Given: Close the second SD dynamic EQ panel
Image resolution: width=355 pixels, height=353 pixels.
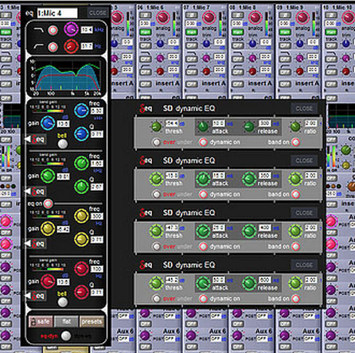Looking at the screenshot, I should 304,161.
